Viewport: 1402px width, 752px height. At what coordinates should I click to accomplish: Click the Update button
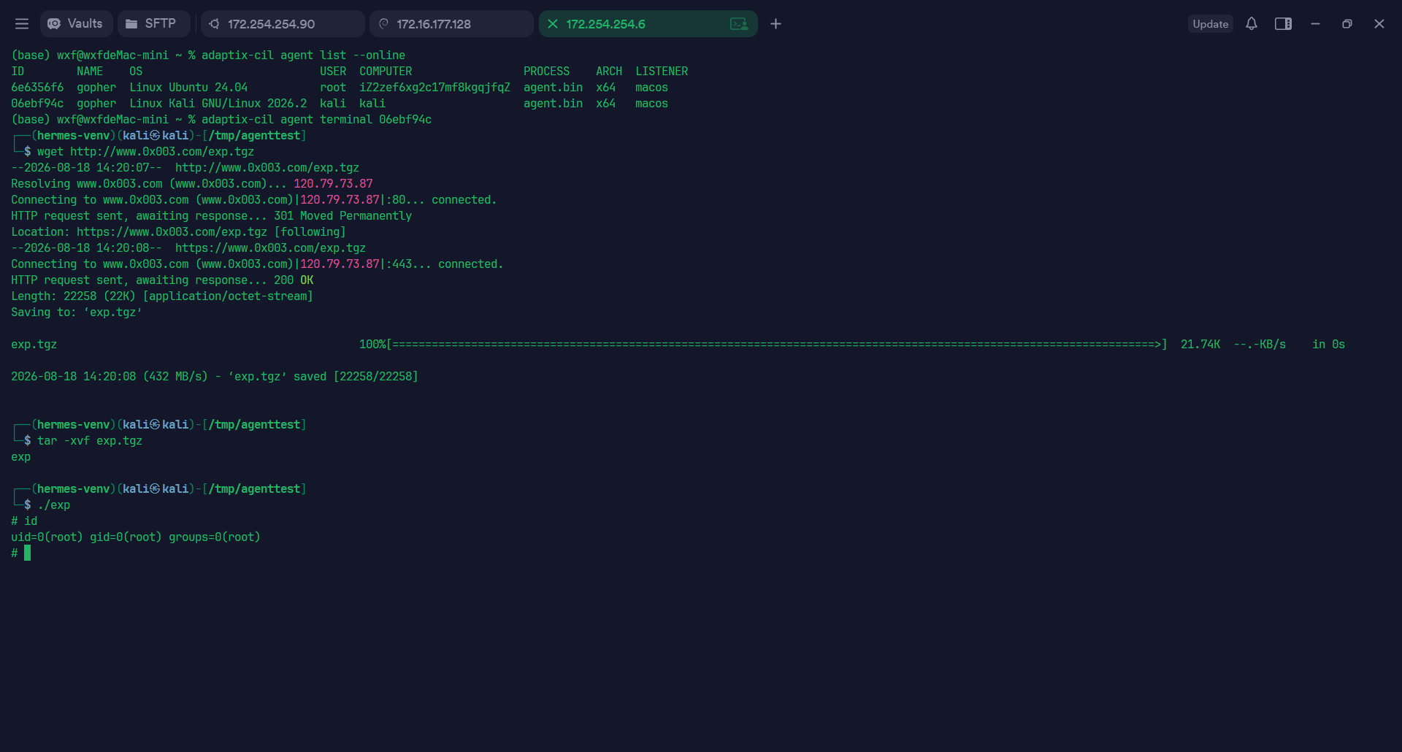coord(1210,24)
